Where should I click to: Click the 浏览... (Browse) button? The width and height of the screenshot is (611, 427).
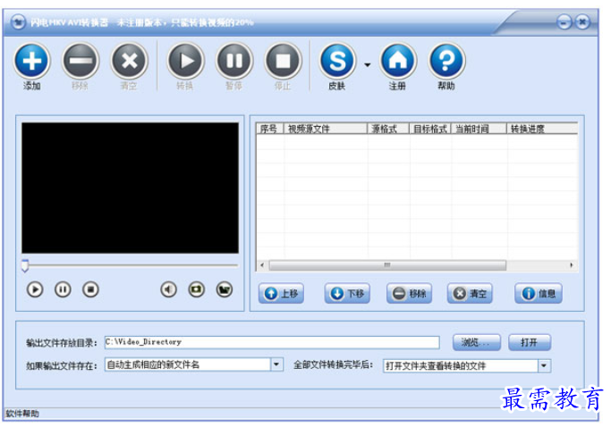(477, 342)
